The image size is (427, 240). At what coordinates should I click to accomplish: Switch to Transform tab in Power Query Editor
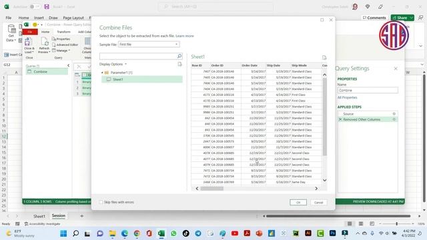tap(64, 32)
